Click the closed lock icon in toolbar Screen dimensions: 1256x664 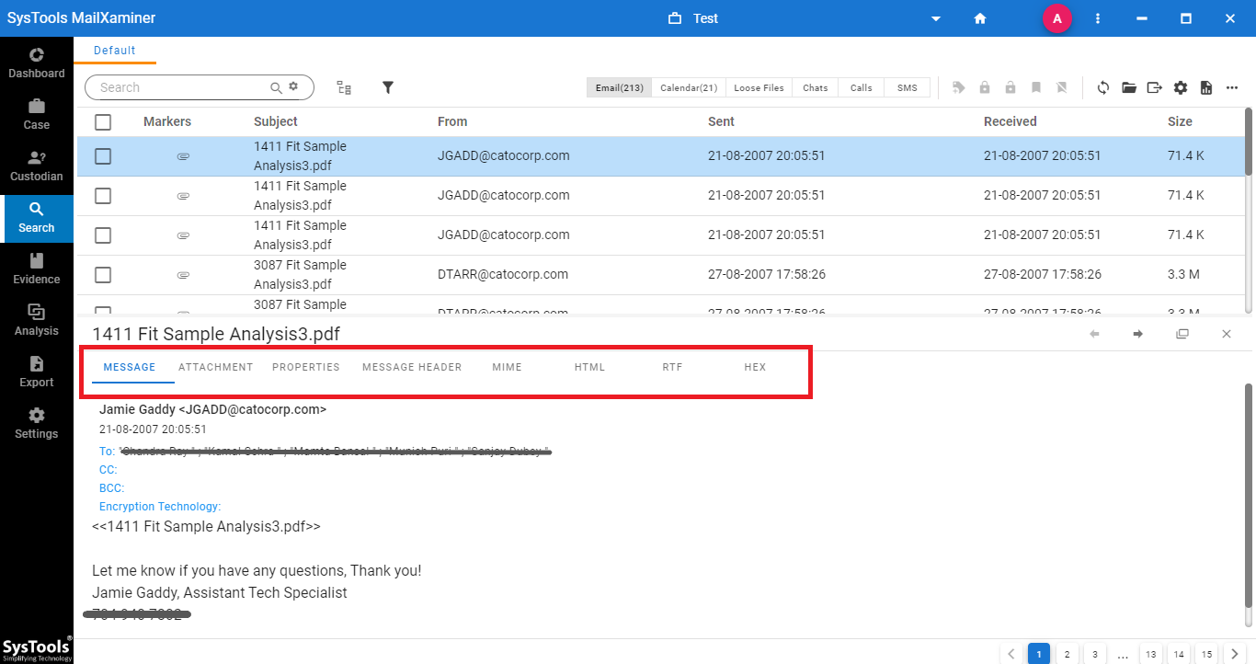tap(985, 87)
